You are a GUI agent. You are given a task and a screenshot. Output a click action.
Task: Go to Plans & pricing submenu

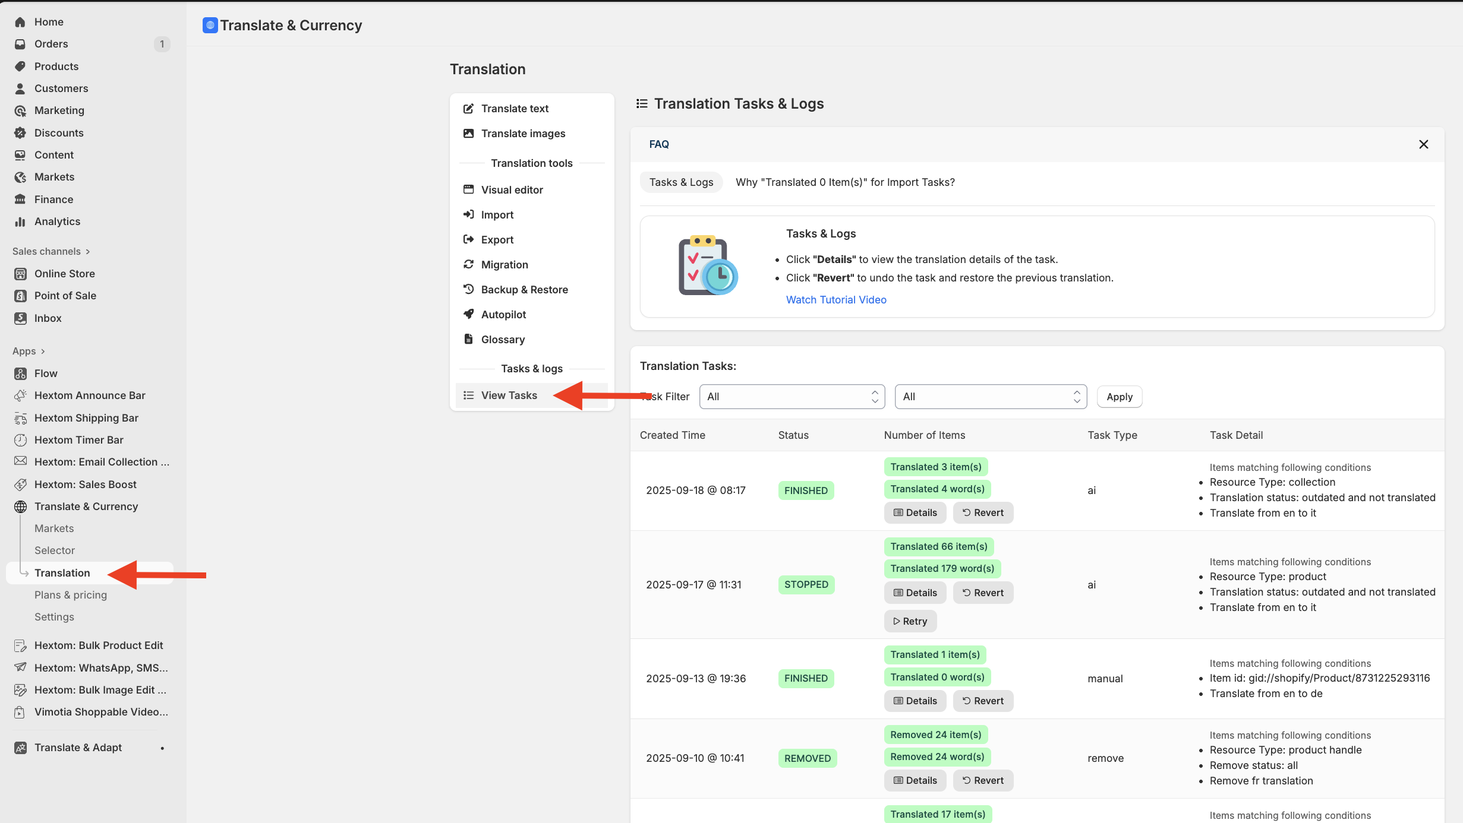tap(71, 595)
